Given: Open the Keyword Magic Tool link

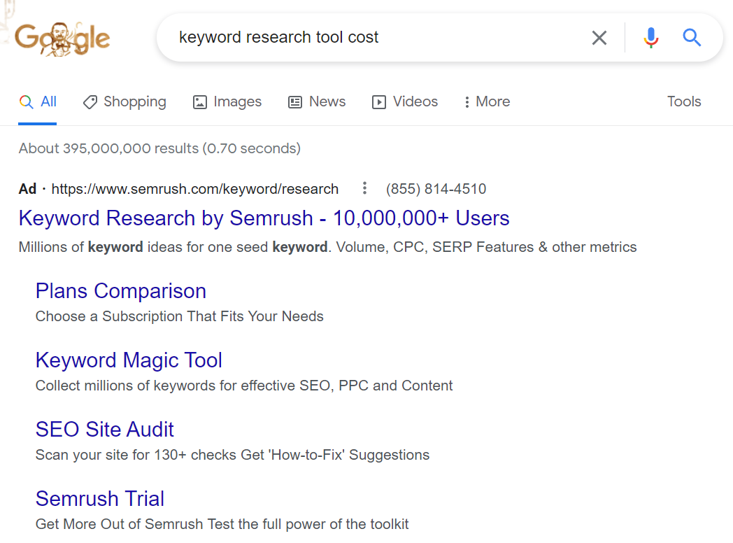Looking at the screenshot, I should click(x=129, y=360).
